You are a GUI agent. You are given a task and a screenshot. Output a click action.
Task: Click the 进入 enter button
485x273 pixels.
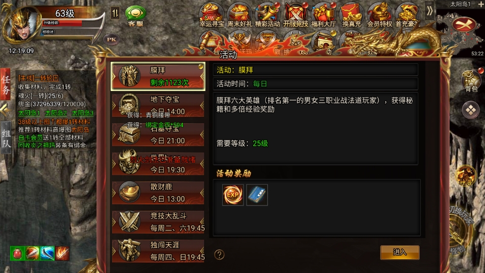(x=400, y=252)
